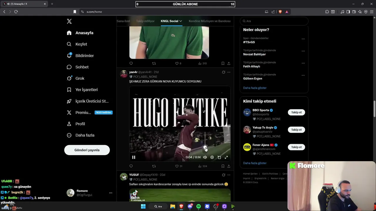View analytics of yan4r's post (324)

[x=203, y=166]
